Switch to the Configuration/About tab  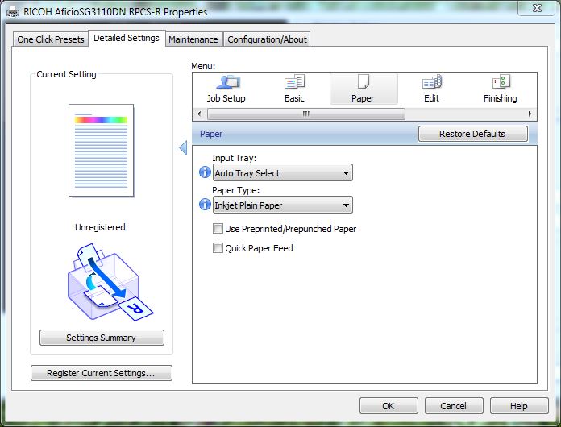click(267, 39)
